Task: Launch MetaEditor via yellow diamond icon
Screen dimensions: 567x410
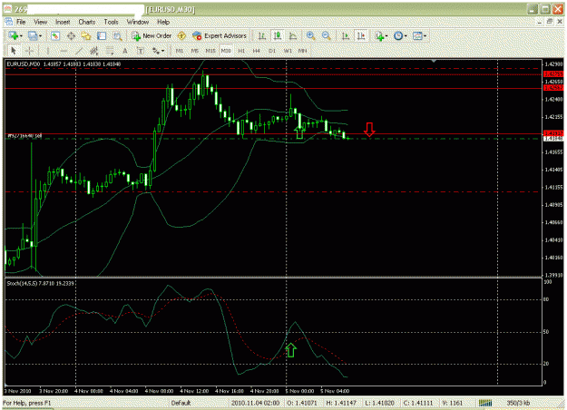Action: [x=181, y=35]
